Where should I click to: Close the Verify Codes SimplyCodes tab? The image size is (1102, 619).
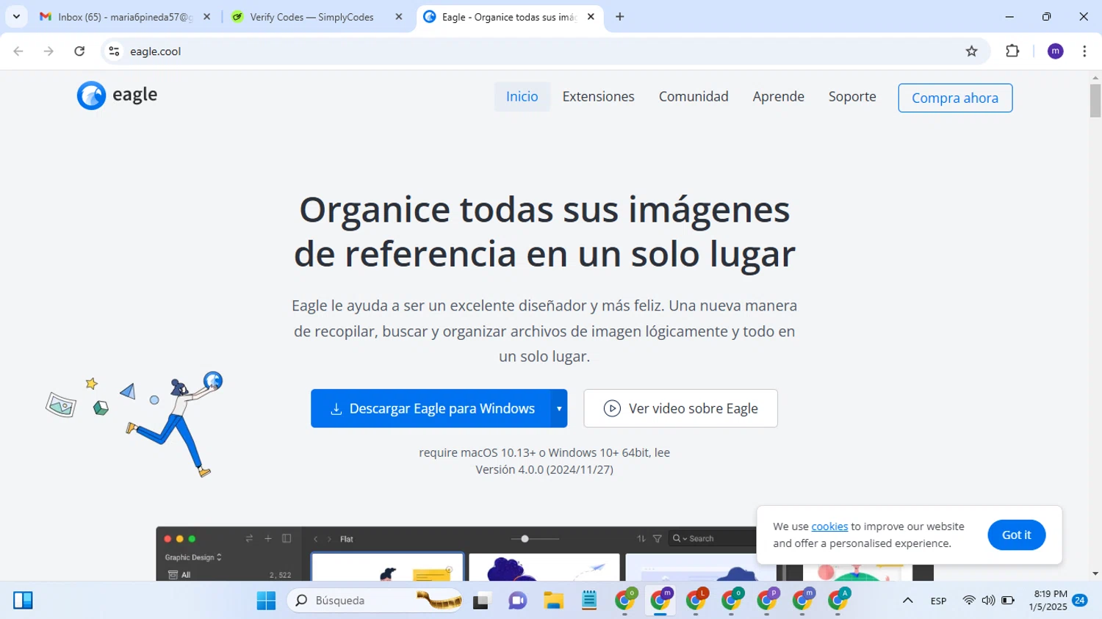[x=398, y=17]
